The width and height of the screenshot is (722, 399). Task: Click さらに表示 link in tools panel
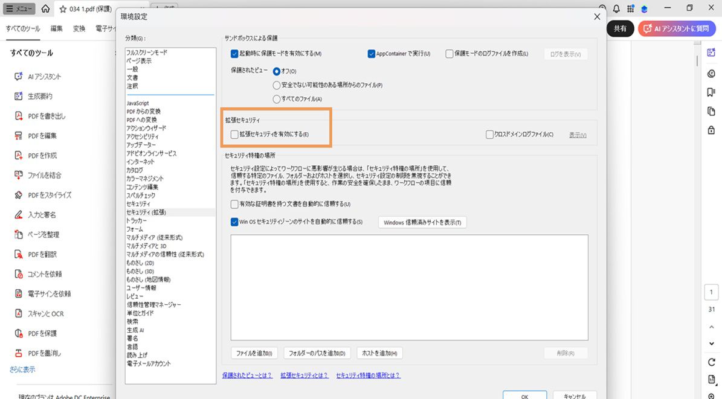[x=22, y=369]
